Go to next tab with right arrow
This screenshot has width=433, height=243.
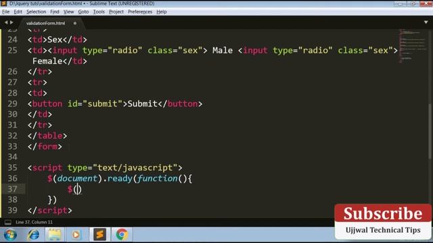12,22
